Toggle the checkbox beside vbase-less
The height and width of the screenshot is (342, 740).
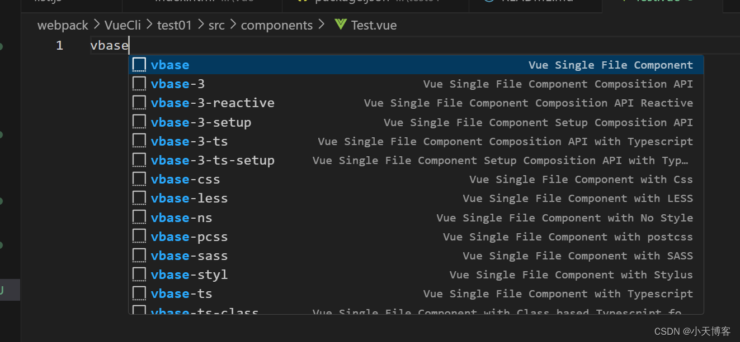click(139, 198)
